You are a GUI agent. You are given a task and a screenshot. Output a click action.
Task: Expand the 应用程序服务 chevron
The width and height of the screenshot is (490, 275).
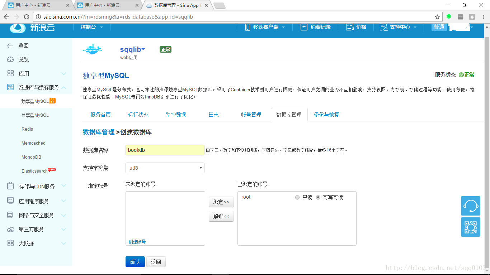(x=64, y=201)
